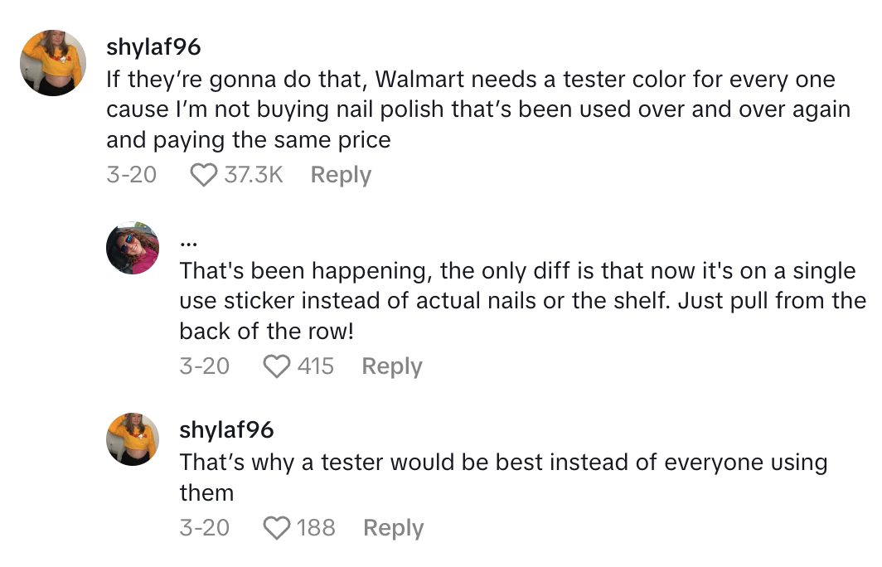Viewport: 882px width, 567px height.
Task: Click the "That's why a tester" reply text
Action: 502,477
